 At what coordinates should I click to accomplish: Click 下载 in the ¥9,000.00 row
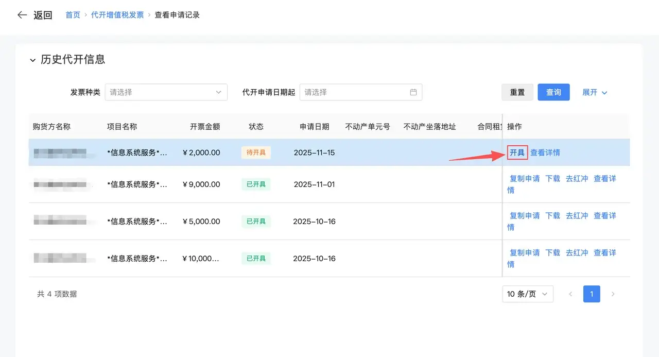pyautogui.click(x=553, y=179)
